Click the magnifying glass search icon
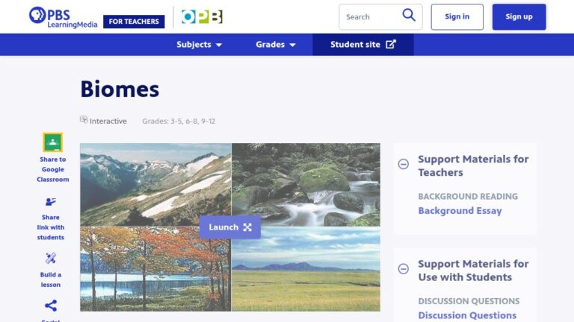The width and height of the screenshot is (574, 322). pyautogui.click(x=409, y=16)
